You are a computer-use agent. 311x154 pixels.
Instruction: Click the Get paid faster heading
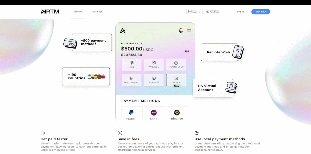pos(54,139)
